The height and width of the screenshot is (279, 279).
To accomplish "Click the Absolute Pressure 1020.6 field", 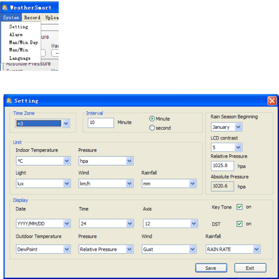I will [x=222, y=186].
